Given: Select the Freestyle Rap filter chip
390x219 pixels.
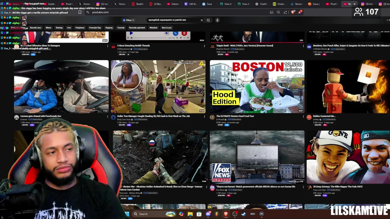Looking at the screenshot, I should (95, 28).
